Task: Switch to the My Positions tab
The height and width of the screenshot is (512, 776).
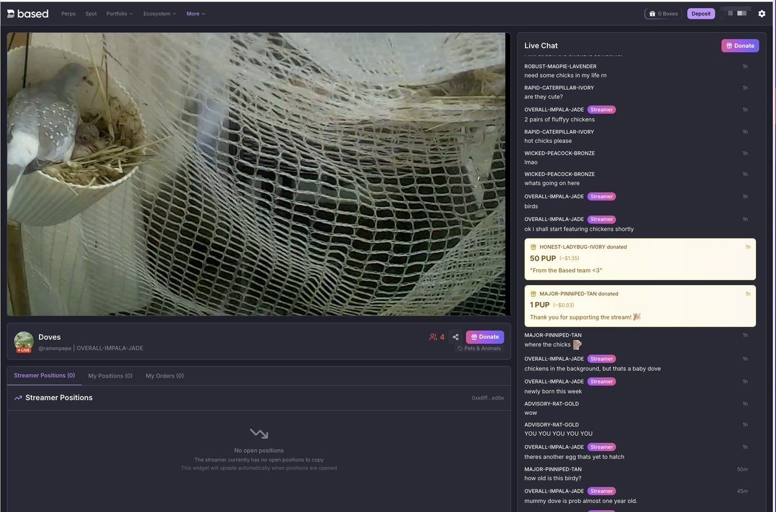Action: tap(110, 376)
